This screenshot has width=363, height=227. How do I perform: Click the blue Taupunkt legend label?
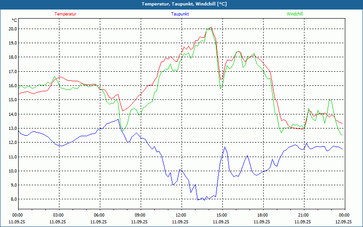(180, 14)
